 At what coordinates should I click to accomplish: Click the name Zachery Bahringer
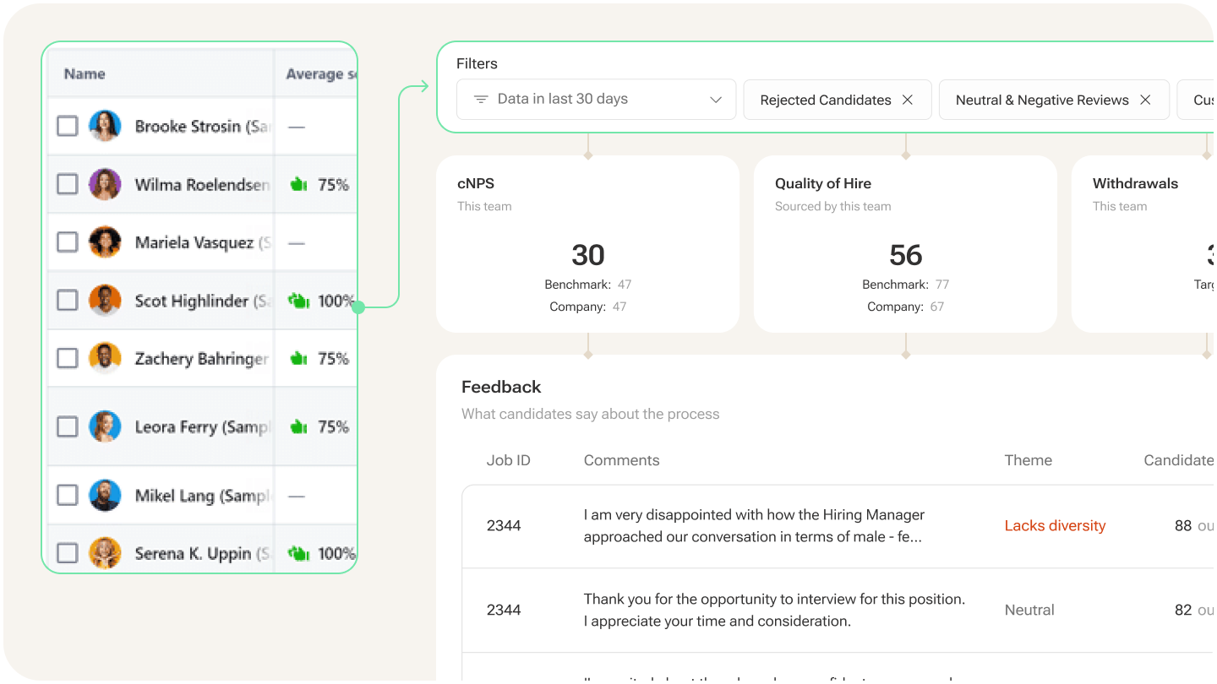coord(202,358)
